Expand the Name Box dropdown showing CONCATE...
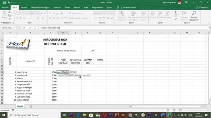 15,28
